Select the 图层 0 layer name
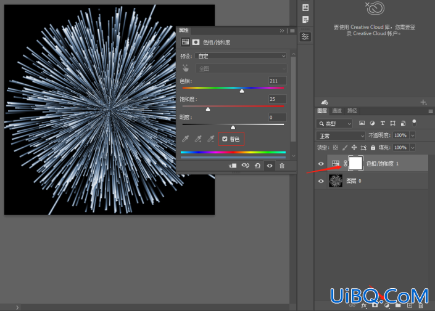 pos(354,181)
